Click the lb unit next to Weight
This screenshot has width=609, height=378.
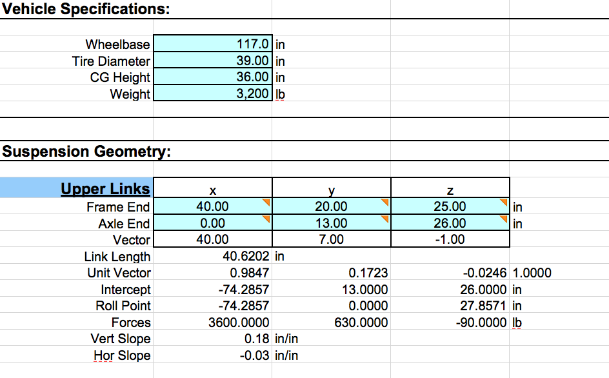pos(280,94)
